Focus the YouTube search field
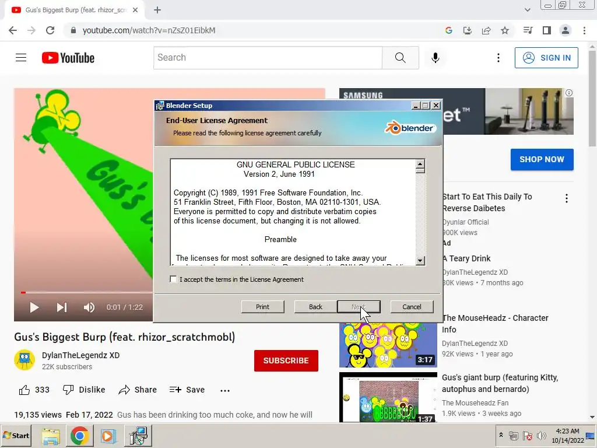The height and width of the screenshot is (448, 597). (x=268, y=58)
